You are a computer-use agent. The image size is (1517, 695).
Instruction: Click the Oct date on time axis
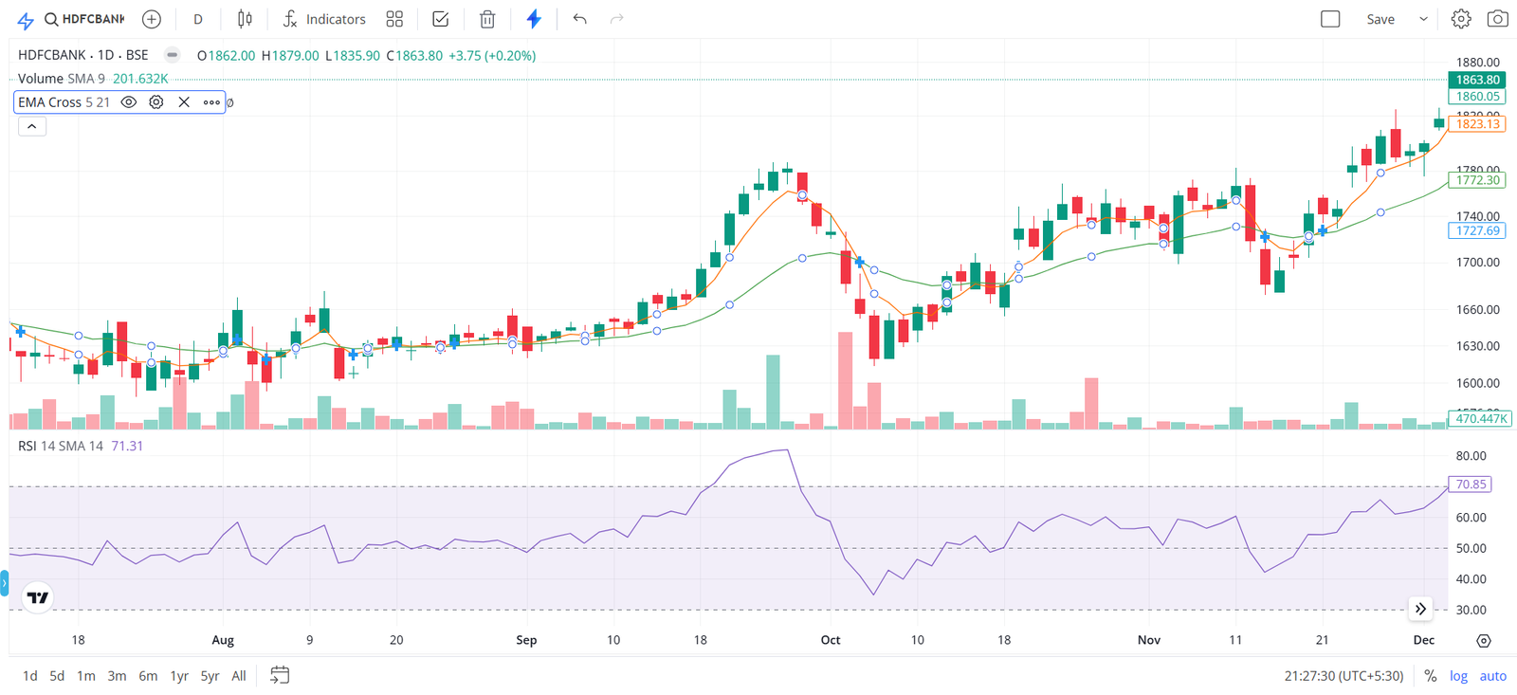(x=831, y=640)
